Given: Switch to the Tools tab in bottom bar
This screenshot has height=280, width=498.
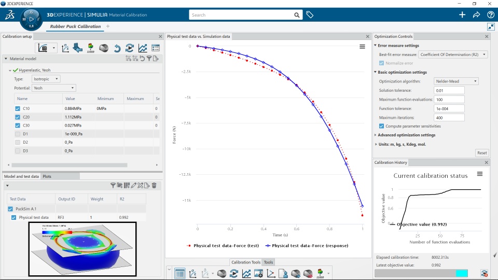Looking at the screenshot, I should (268, 262).
